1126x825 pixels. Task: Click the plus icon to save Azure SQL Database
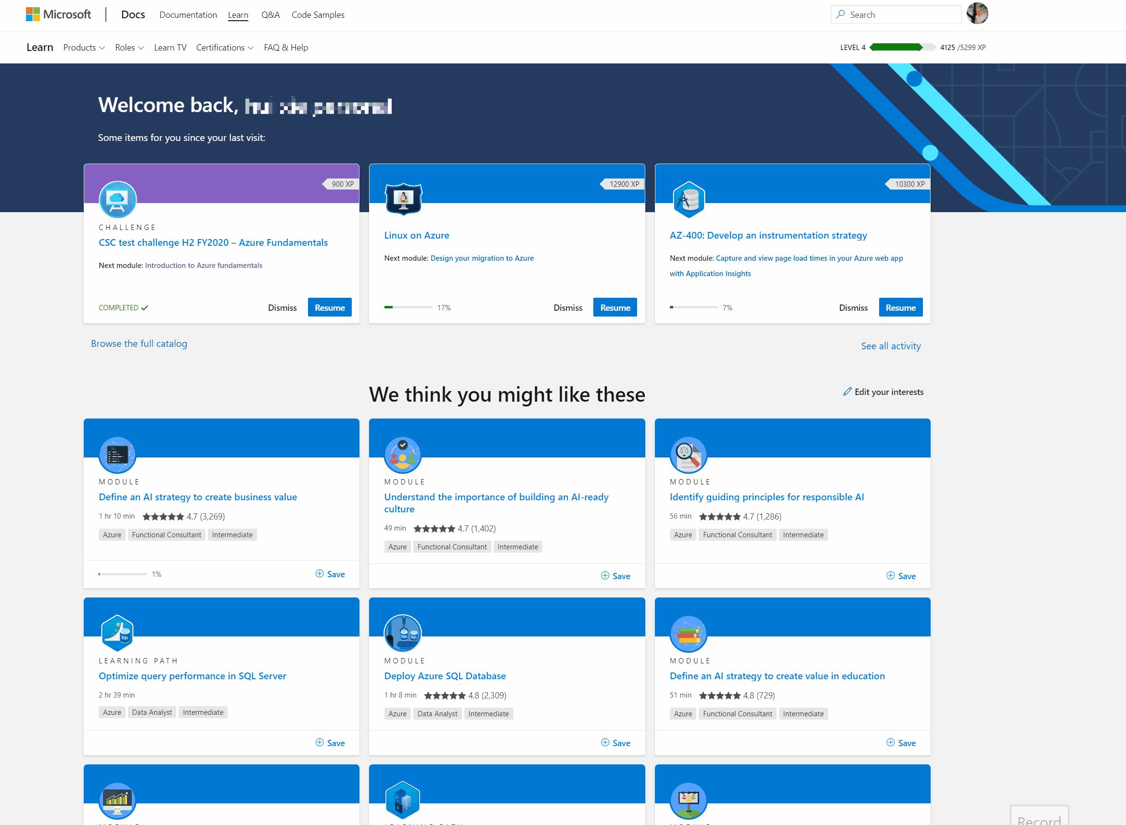[605, 743]
